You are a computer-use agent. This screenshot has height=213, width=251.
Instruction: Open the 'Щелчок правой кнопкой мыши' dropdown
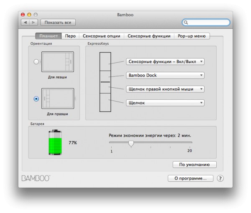165,89
